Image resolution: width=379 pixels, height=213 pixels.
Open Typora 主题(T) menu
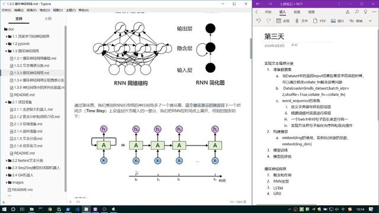tap(71, 10)
